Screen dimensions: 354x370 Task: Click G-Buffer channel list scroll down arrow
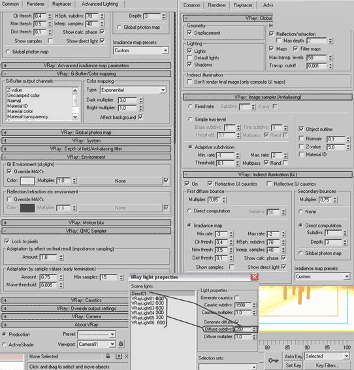(75, 116)
